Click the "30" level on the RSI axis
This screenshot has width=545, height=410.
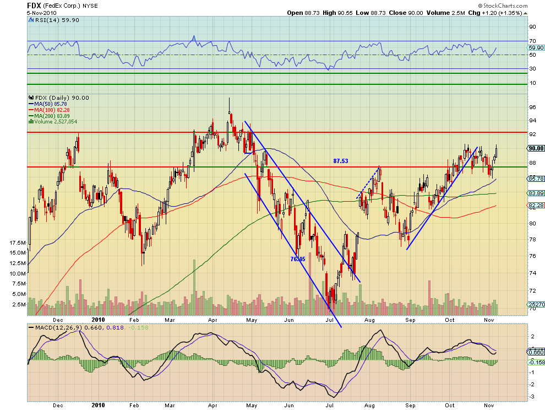[x=532, y=69]
